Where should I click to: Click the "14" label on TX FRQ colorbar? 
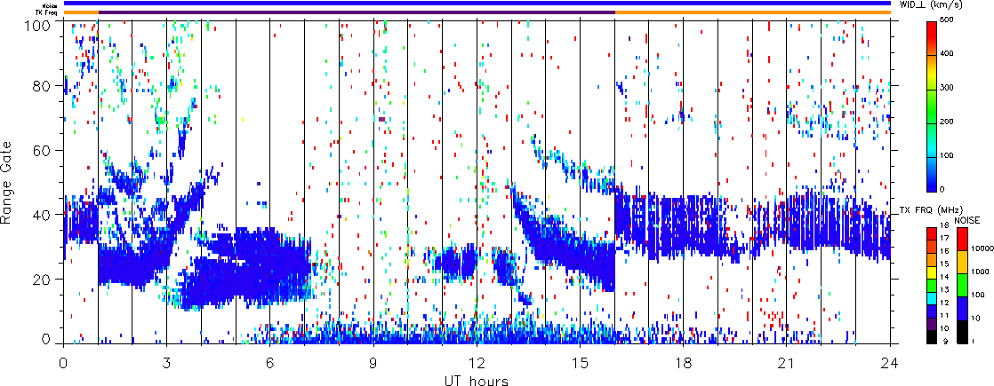(x=944, y=277)
